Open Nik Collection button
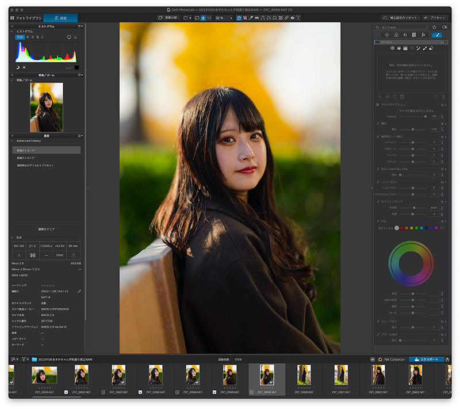 pyautogui.click(x=392, y=360)
